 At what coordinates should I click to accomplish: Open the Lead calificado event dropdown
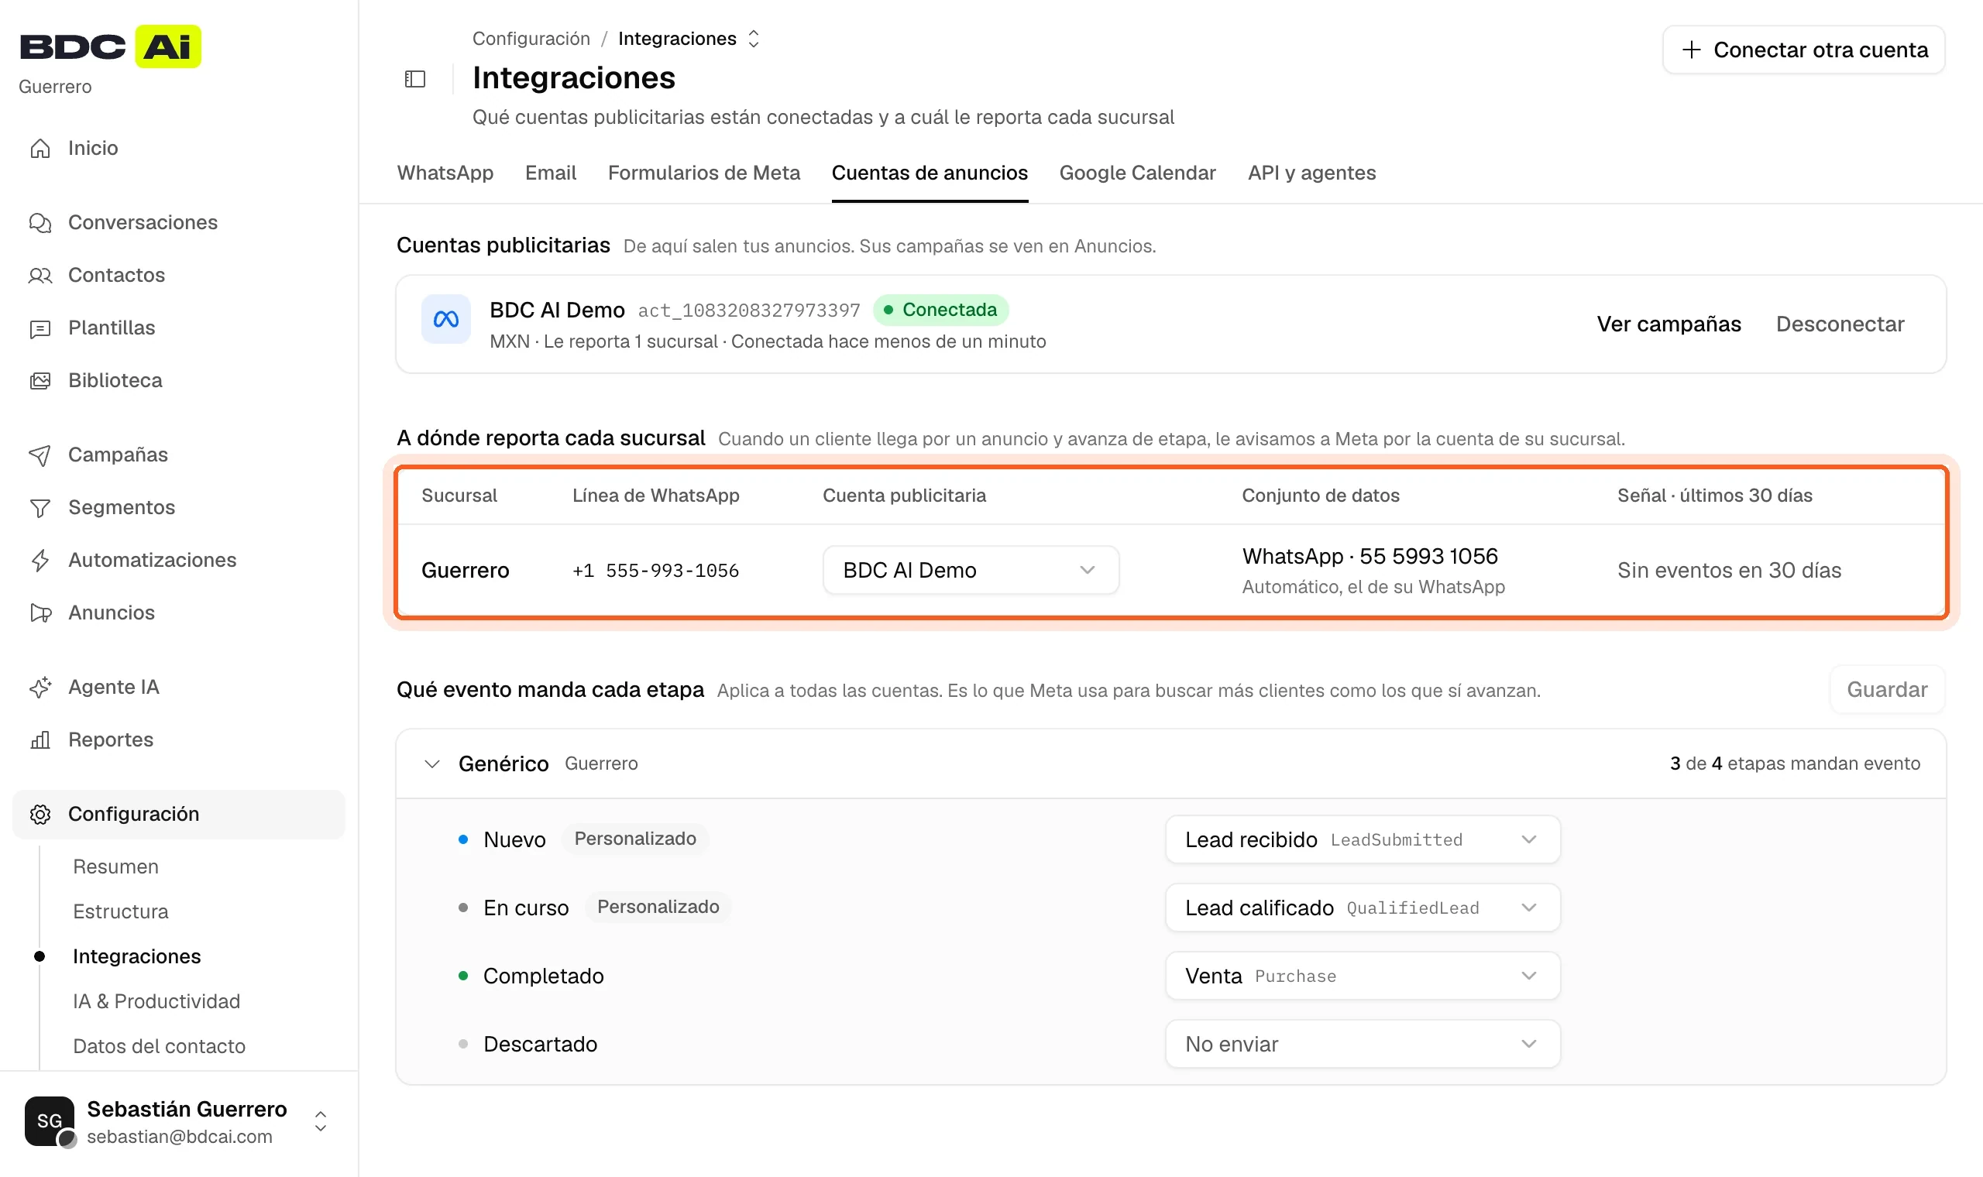pyautogui.click(x=1362, y=908)
